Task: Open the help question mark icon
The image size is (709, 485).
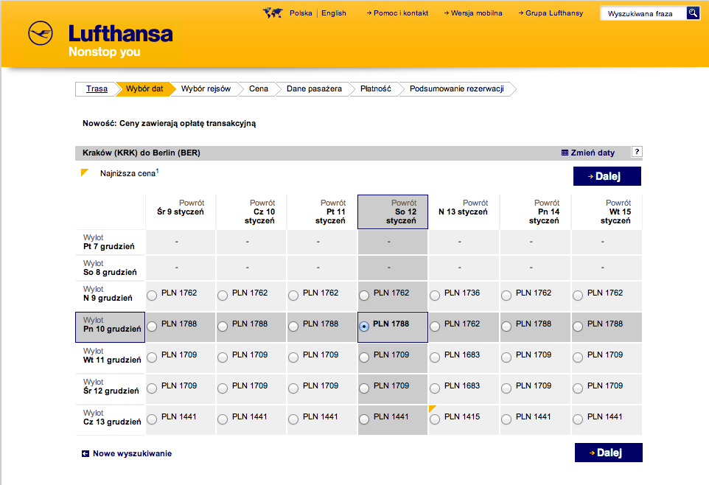Action: (637, 152)
